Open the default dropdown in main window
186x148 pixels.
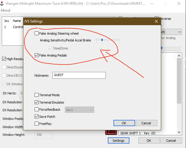171,32
